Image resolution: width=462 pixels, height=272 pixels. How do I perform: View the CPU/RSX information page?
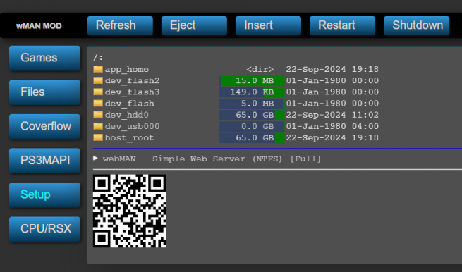click(x=44, y=229)
